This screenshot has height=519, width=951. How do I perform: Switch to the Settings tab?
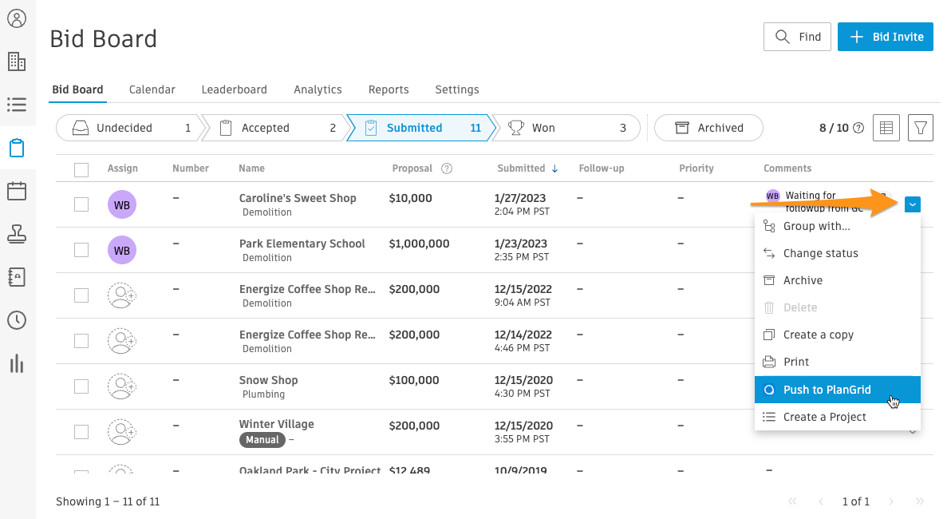pyautogui.click(x=456, y=89)
